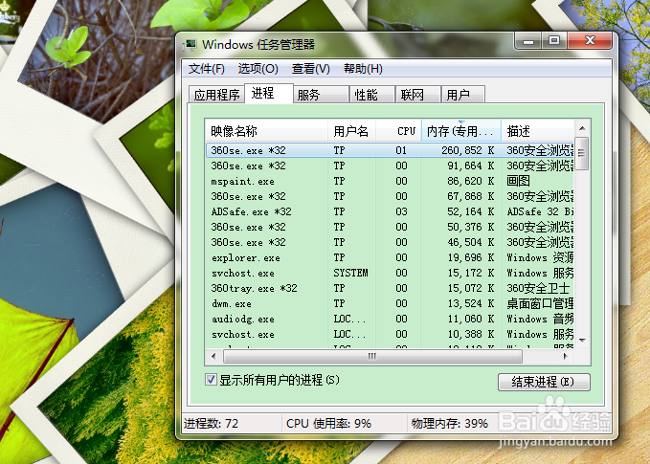Switch to the 服务 tab

click(321, 95)
